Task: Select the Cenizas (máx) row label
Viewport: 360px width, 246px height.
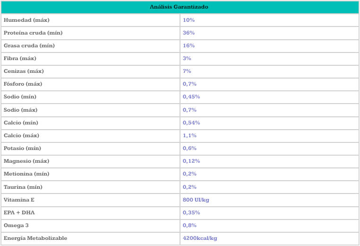Action: pos(24,71)
